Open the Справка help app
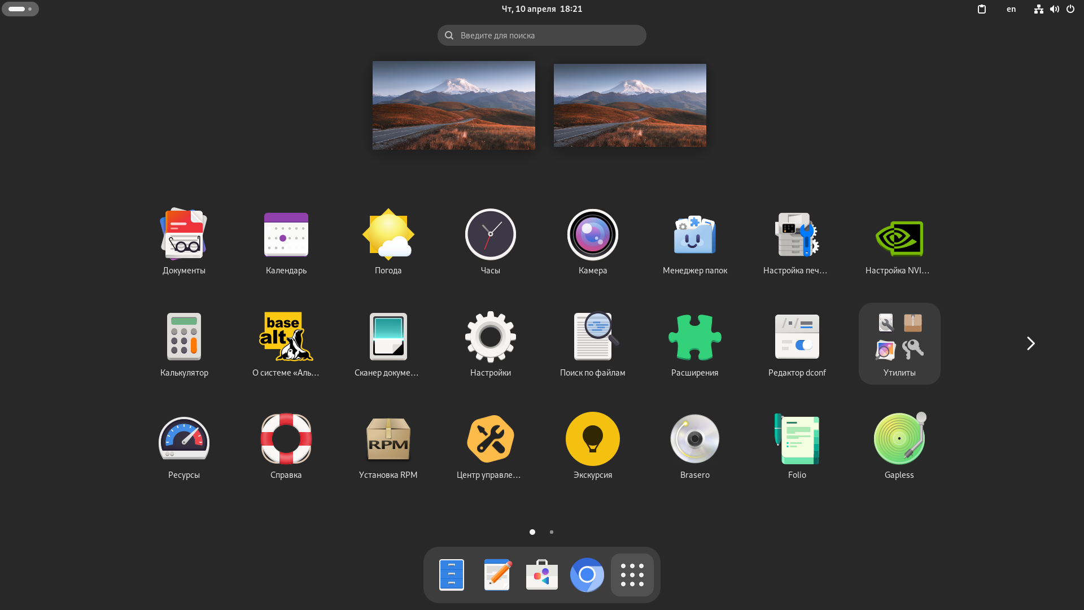 click(x=286, y=446)
